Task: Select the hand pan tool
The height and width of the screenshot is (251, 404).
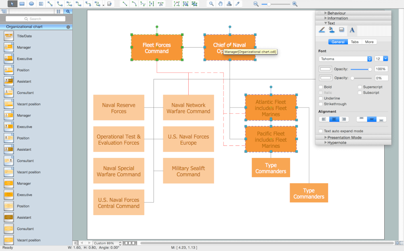Action: pyautogui.click(x=220, y=4)
